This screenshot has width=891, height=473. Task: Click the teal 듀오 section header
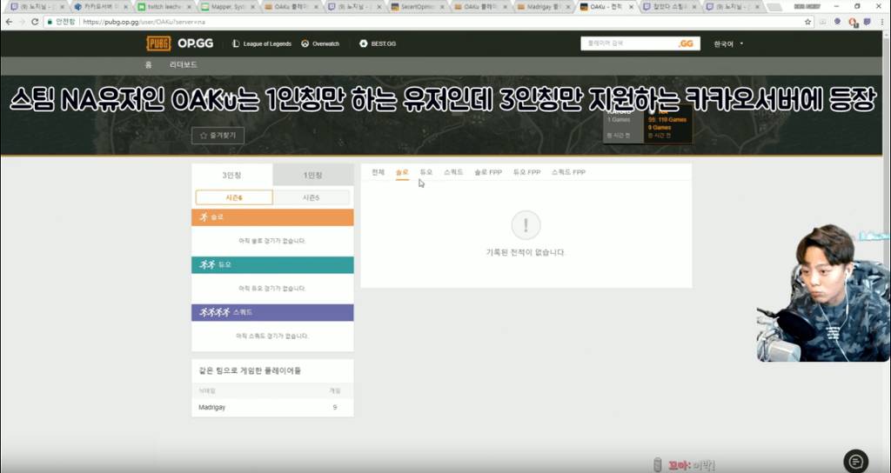(x=272, y=264)
